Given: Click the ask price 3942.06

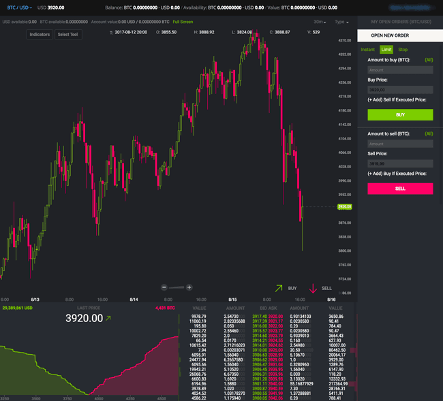Looking at the screenshot, I should tap(275, 398).
